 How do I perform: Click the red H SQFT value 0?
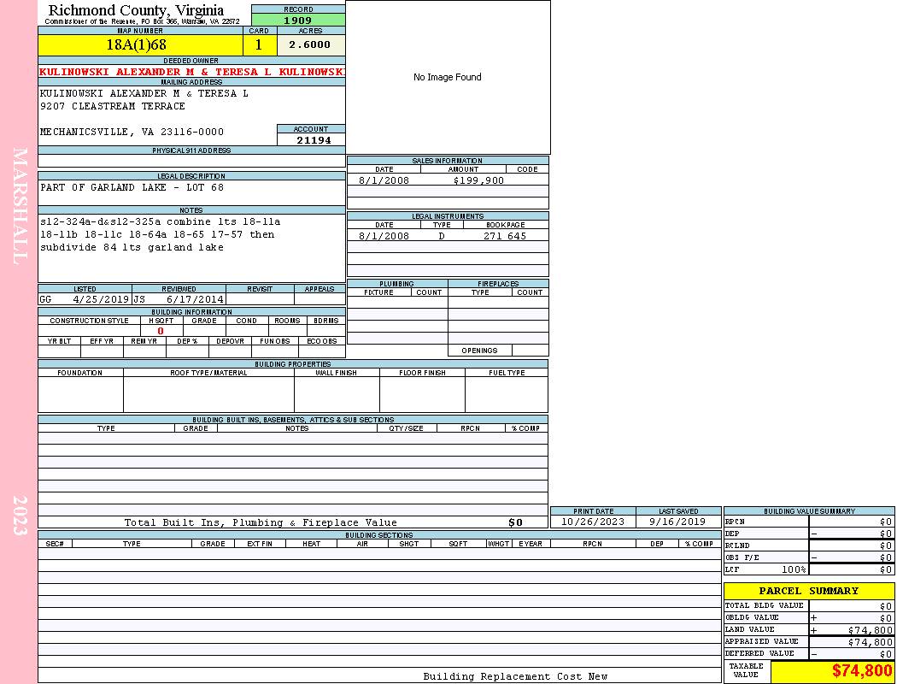pos(161,331)
